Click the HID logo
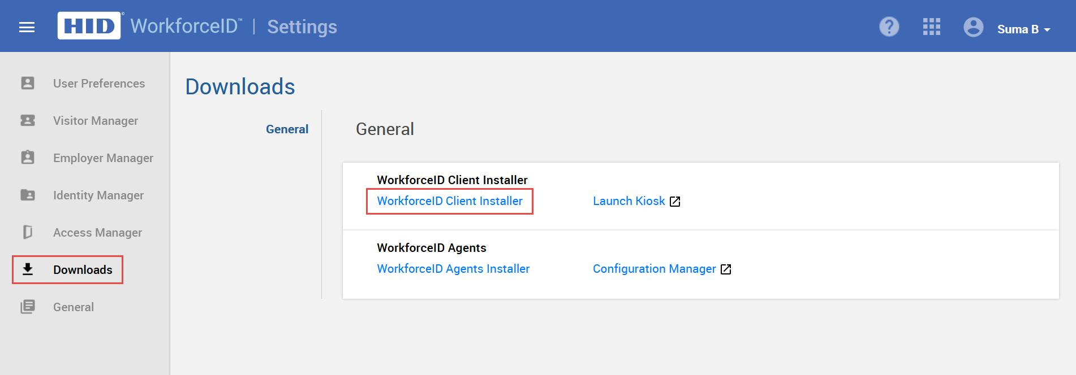 pyautogui.click(x=89, y=26)
